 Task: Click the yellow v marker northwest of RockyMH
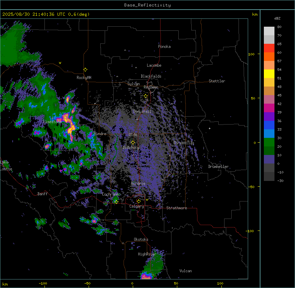coord(60,63)
